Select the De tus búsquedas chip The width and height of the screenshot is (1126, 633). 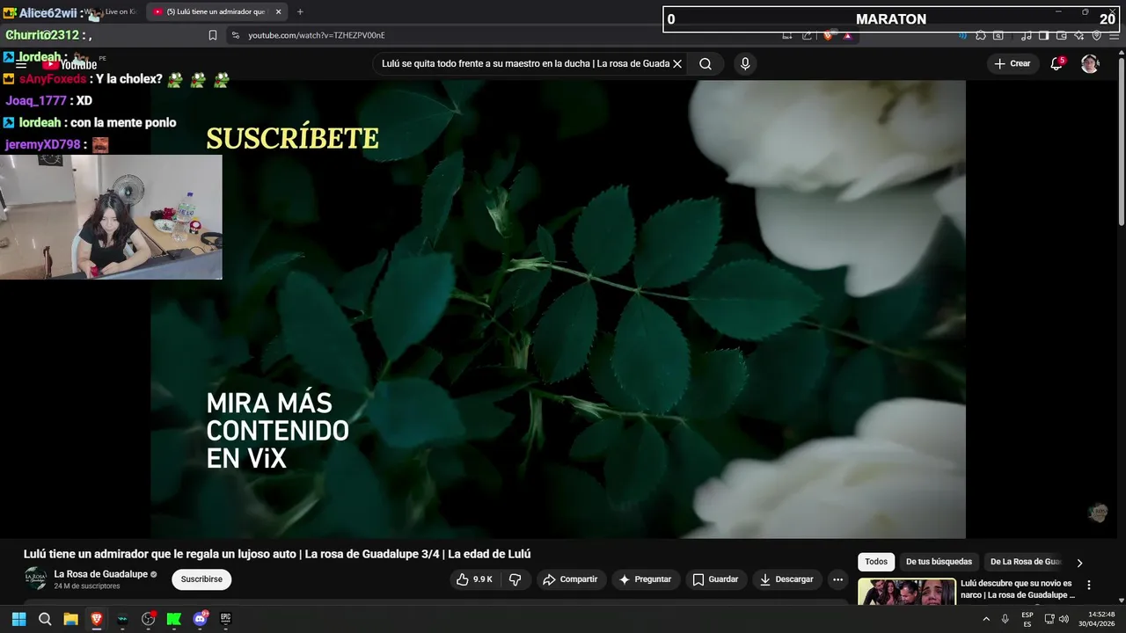[x=939, y=562]
